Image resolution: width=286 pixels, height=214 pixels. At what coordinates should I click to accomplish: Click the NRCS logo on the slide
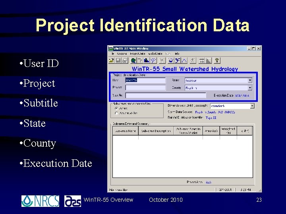coord(40,201)
